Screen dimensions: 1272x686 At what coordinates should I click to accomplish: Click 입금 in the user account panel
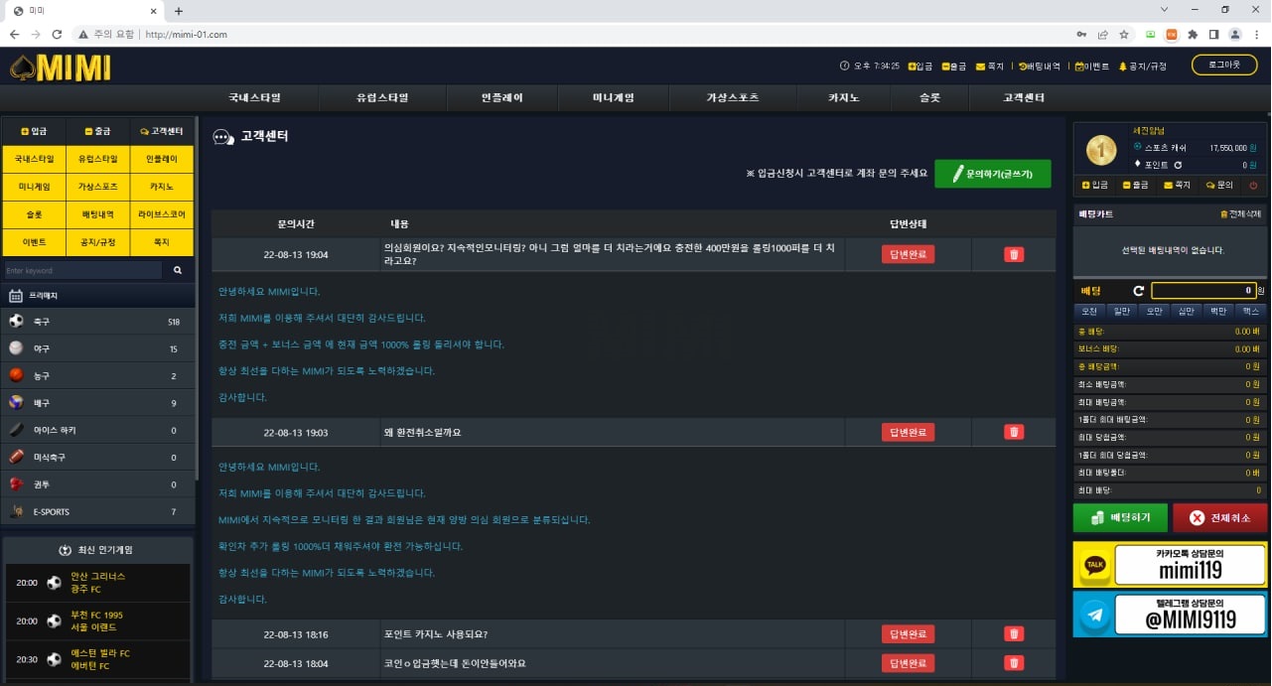1095,185
